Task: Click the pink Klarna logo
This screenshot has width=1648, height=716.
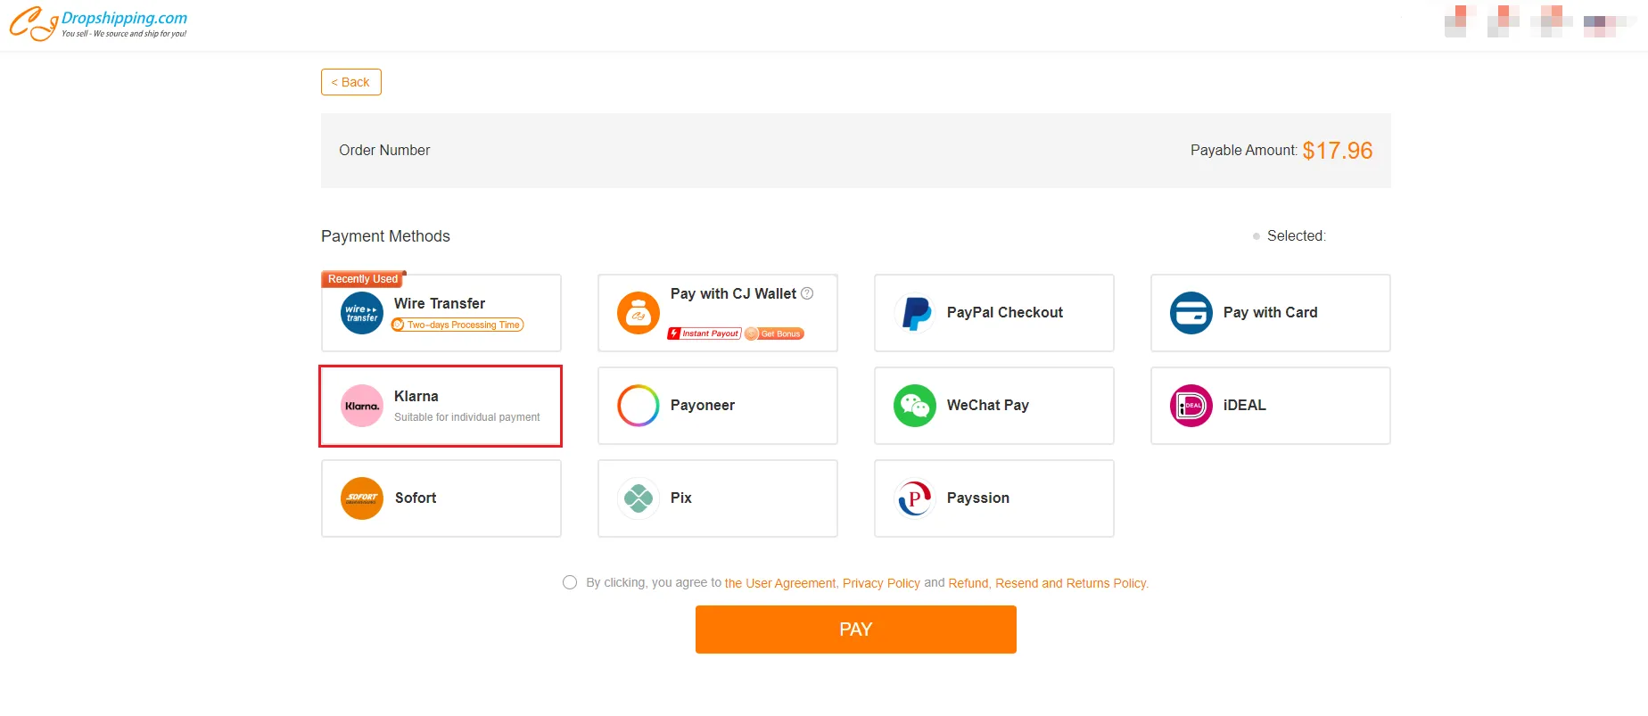Action: coord(362,406)
